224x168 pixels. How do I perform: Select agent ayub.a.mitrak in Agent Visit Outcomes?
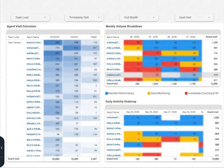pyautogui.click(x=34, y=129)
